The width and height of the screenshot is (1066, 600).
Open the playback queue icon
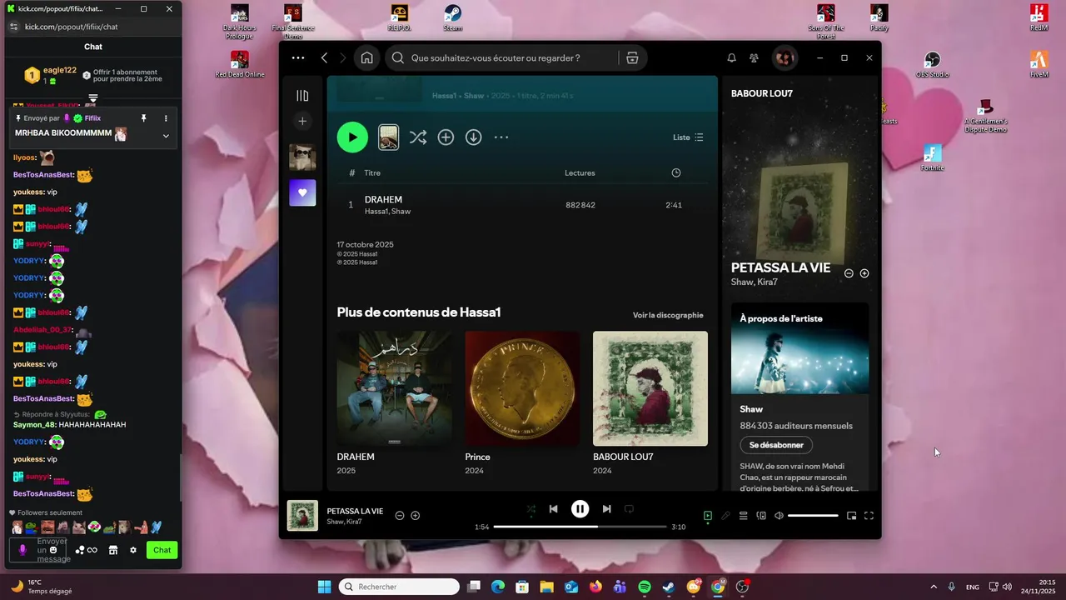[743, 516]
